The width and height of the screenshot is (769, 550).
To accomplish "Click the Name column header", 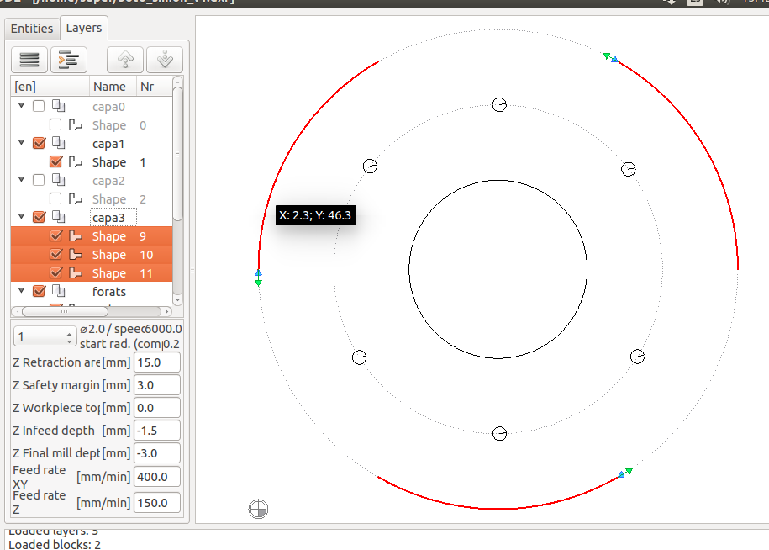I will (110, 87).
